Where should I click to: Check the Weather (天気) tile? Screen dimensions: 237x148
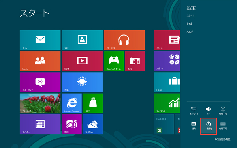click(82, 82)
